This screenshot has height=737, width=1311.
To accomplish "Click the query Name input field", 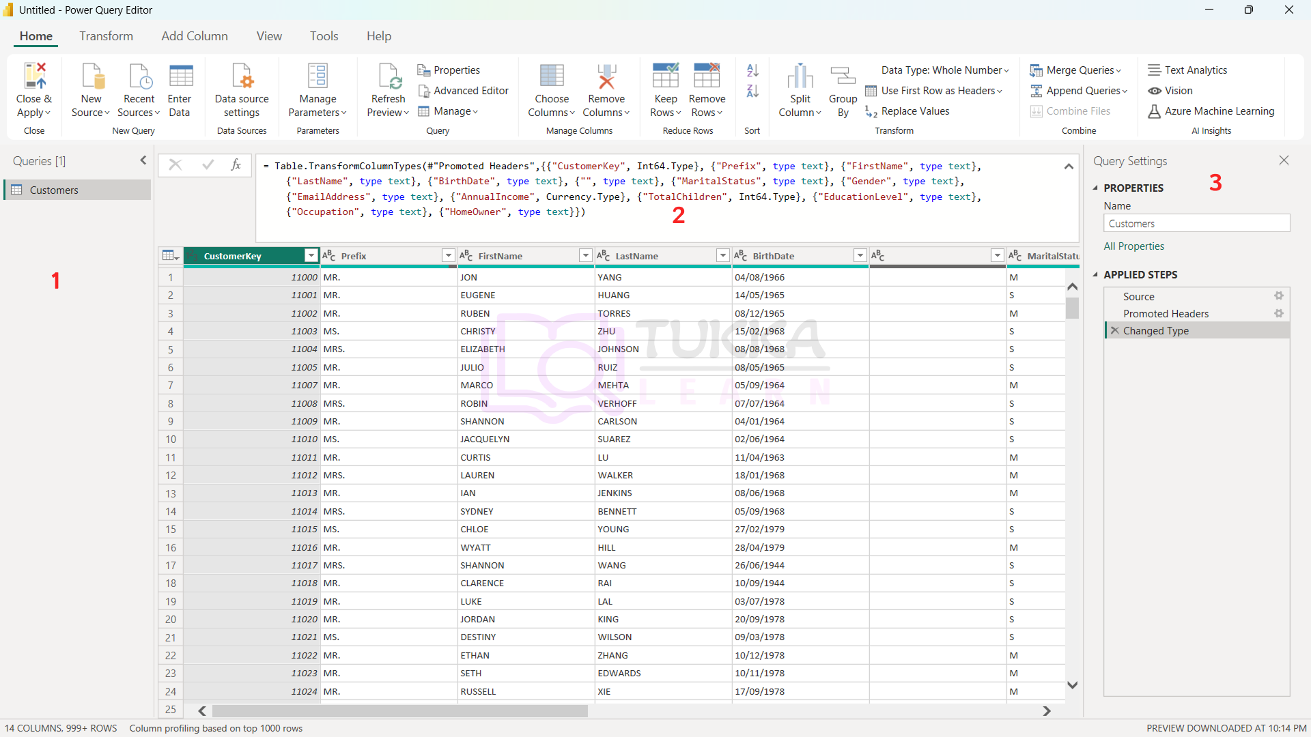I will click(1196, 224).
